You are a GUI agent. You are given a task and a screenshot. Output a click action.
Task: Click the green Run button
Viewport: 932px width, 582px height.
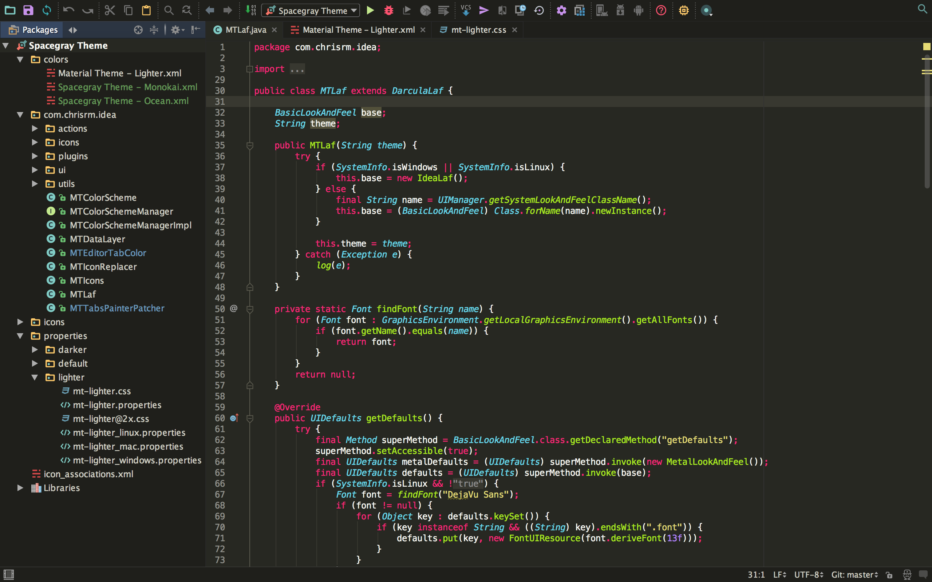(x=370, y=11)
